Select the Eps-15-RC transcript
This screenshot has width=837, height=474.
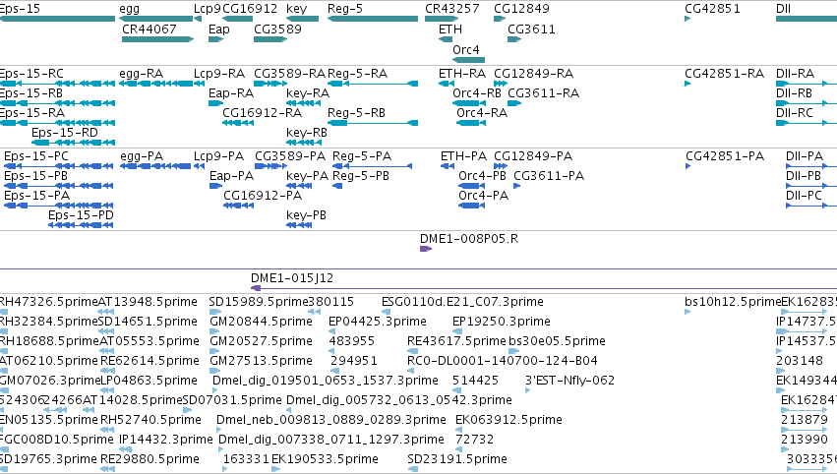[57, 84]
